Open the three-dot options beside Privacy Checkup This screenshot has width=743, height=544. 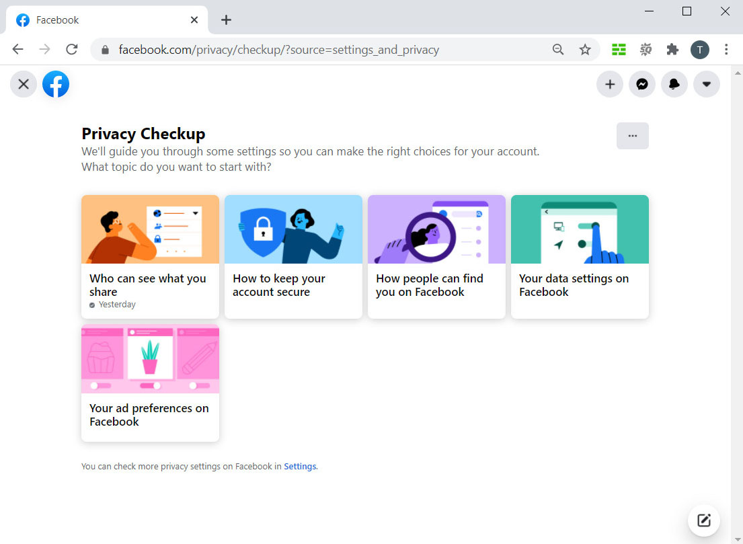click(633, 136)
